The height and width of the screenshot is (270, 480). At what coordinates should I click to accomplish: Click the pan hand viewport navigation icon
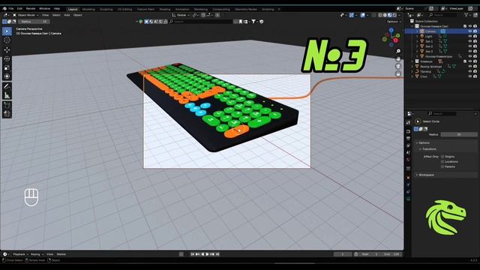coord(398,58)
